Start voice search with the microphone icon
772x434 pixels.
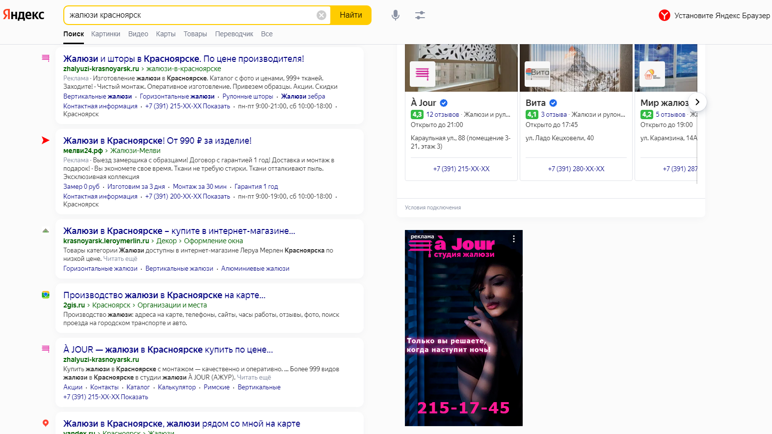[395, 15]
